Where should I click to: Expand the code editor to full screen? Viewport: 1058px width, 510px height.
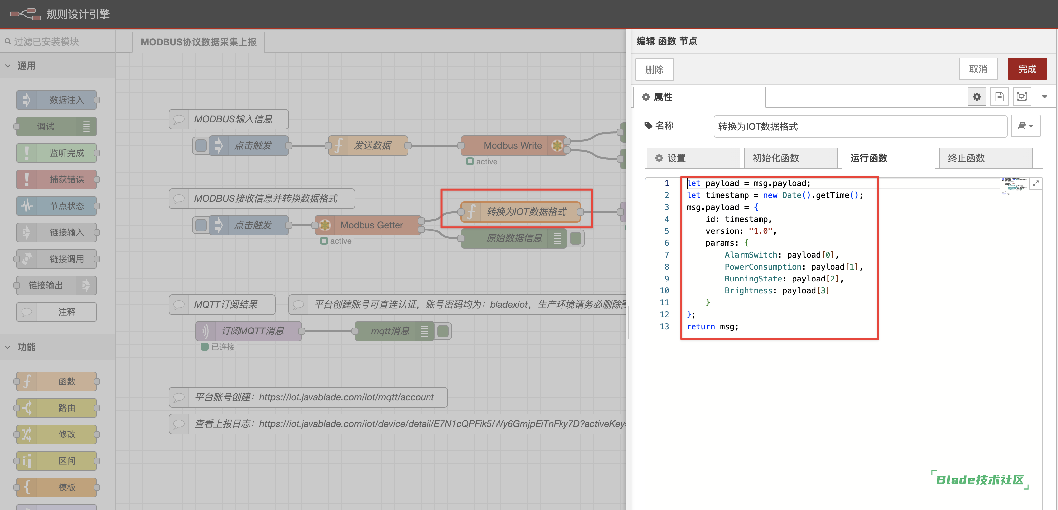tap(1035, 183)
